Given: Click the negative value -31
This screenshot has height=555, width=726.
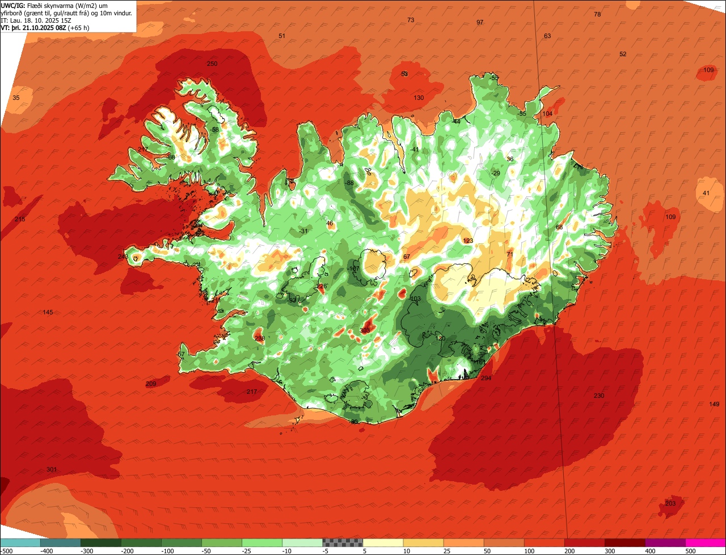Looking at the screenshot, I should tap(303, 231).
